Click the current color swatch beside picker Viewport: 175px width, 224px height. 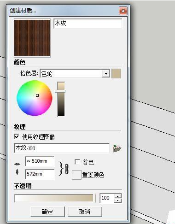click(116, 74)
